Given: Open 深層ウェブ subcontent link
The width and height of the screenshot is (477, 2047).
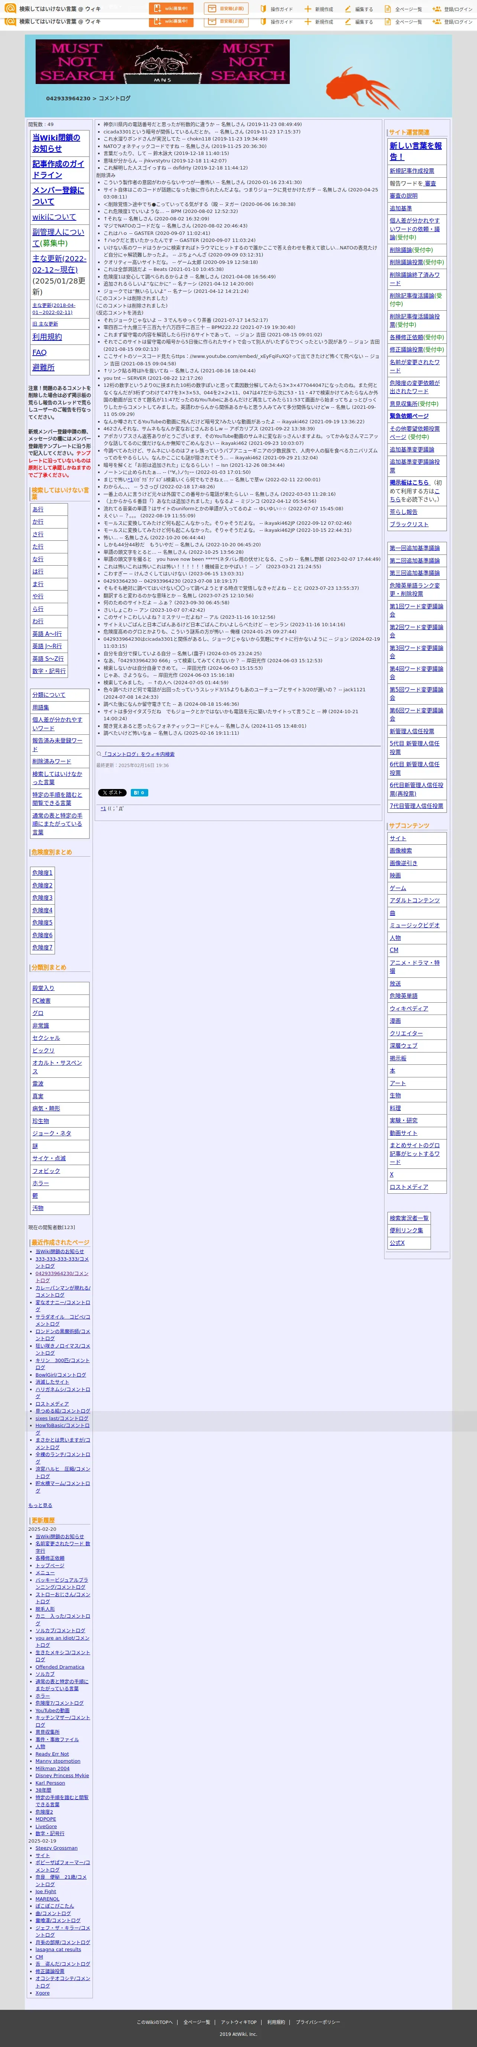Looking at the screenshot, I should tap(403, 1046).
